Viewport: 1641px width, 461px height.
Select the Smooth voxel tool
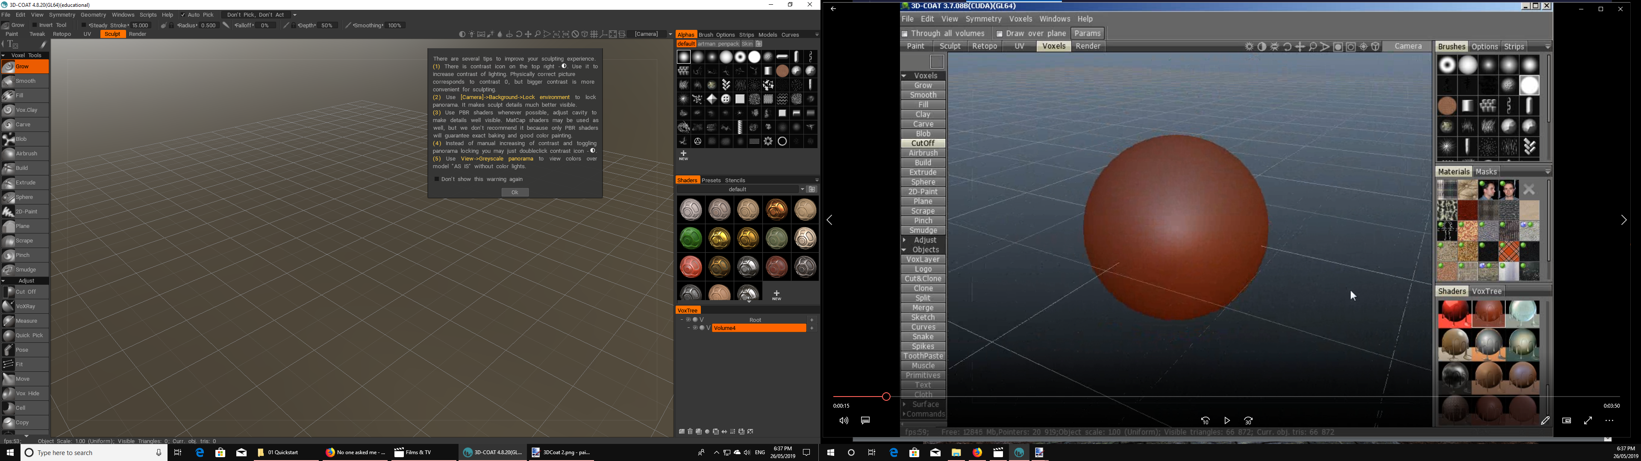coord(26,81)
